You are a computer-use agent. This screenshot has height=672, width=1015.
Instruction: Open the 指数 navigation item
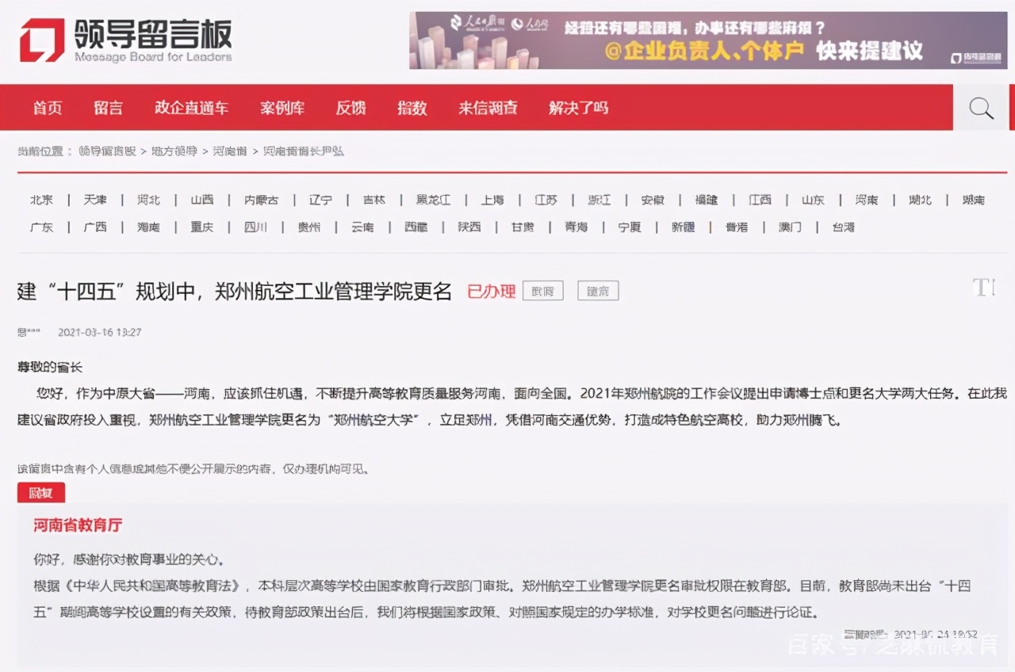[412, 107]
